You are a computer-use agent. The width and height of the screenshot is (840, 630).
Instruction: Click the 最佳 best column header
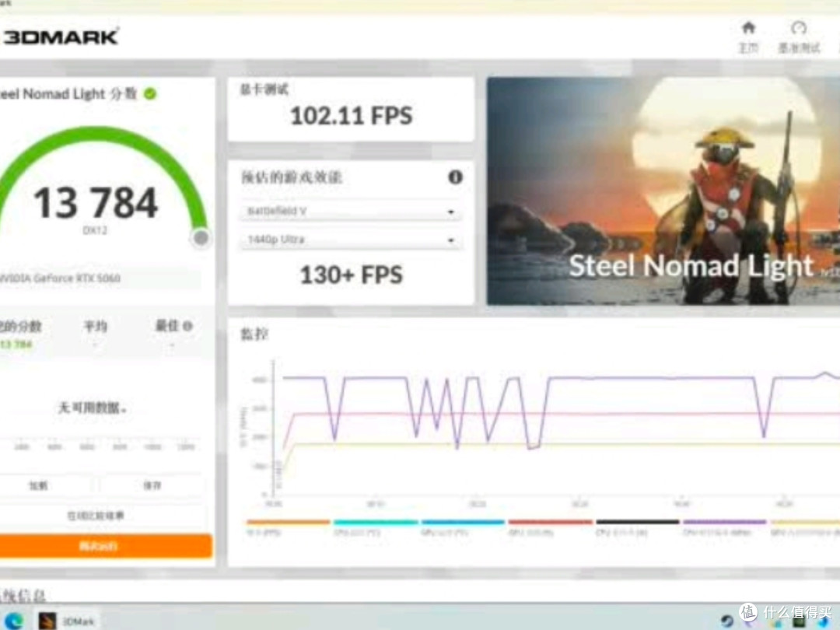coord(166,326)
